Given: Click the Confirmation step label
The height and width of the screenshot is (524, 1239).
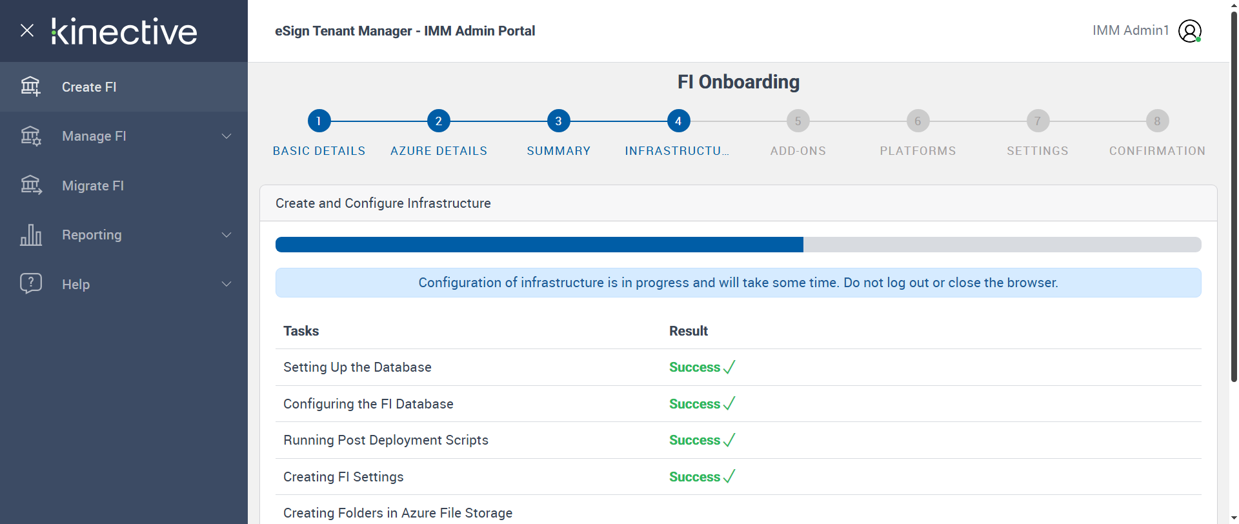Looking at the screenshot, I should pos(1158,151).
